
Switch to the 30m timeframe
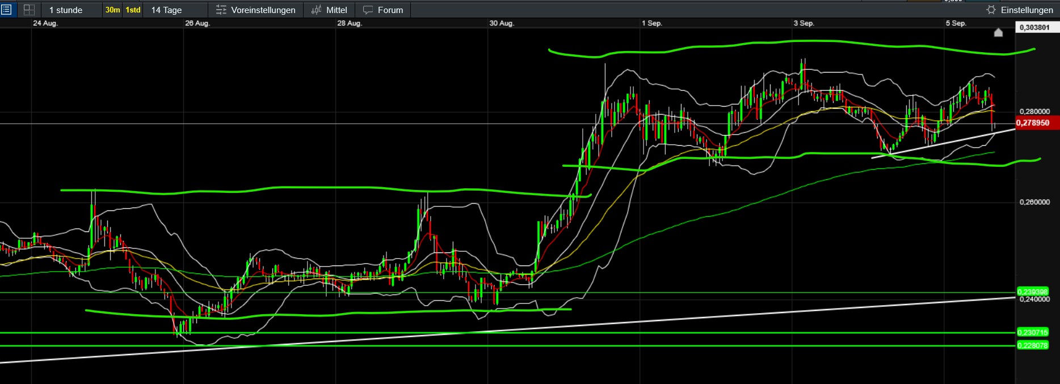click(x=113, y=10)
